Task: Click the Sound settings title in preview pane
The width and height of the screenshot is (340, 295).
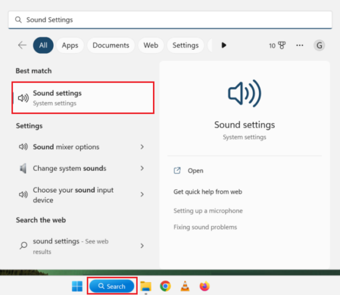Action: (x=244, y=125)
